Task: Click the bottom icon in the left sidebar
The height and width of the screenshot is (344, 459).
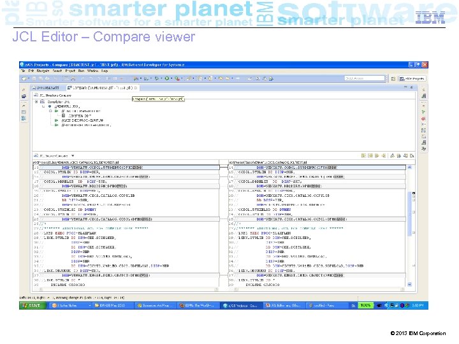Action: pos(24,118)
